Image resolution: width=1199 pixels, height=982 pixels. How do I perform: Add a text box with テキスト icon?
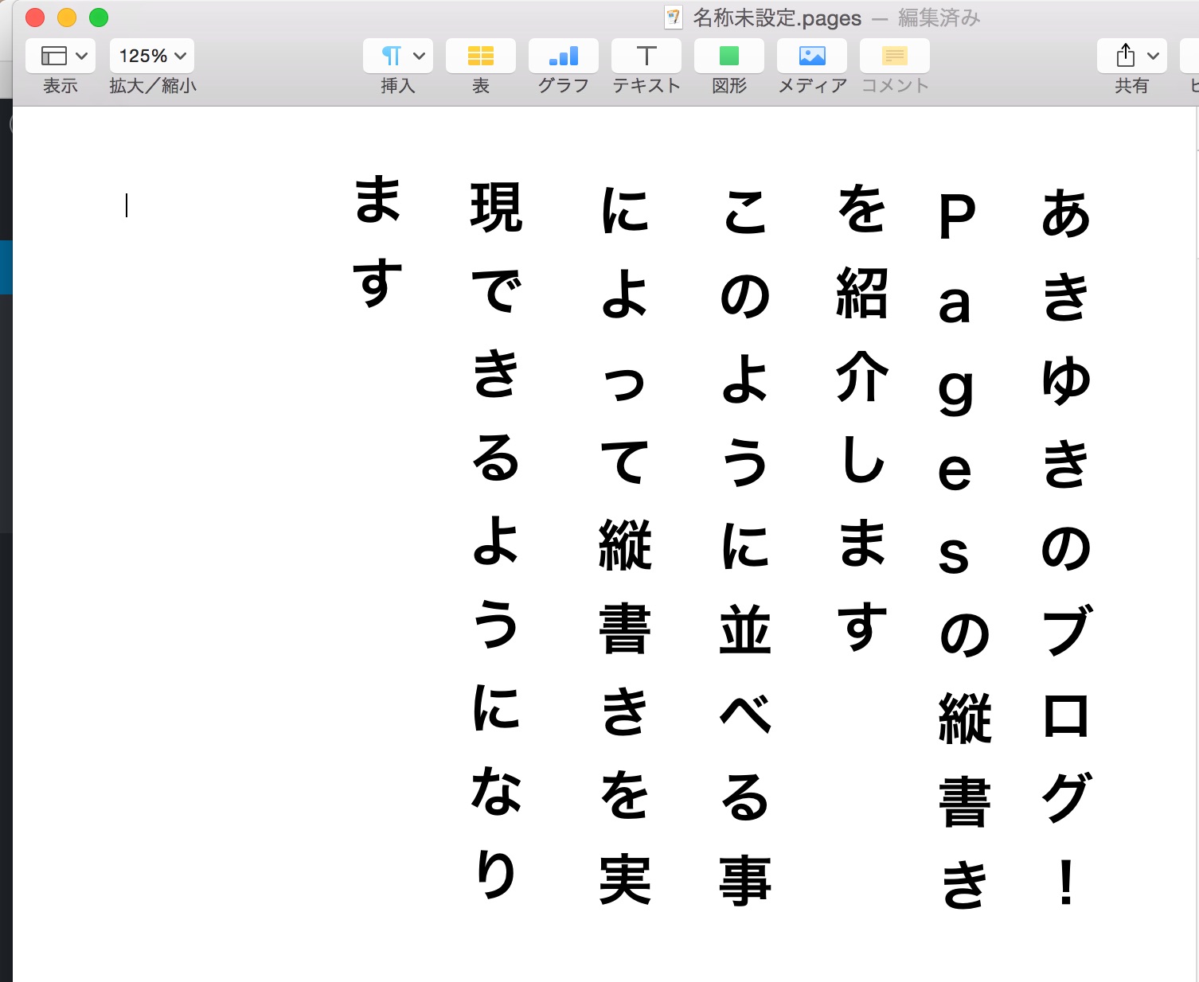(x=646, y=56)
